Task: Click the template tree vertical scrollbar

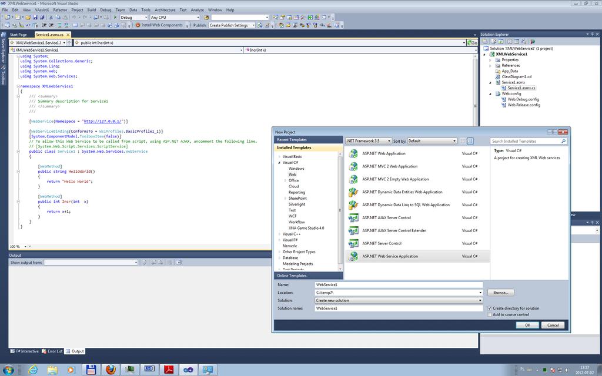Action: [340, 210]
